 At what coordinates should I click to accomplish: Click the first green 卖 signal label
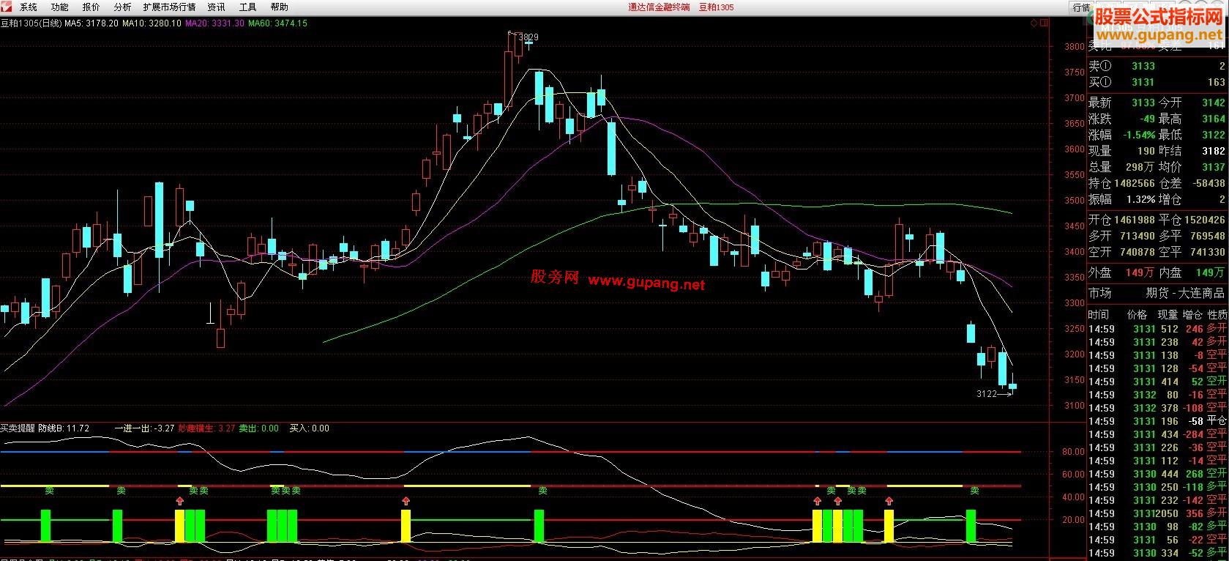(x=48, y=491)
